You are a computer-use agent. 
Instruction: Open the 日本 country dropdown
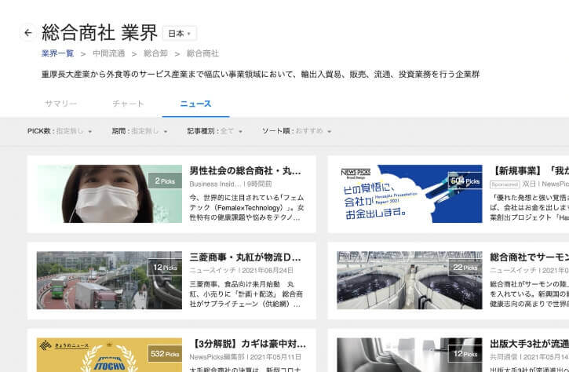pyautogui.click(x=180, y=34)
